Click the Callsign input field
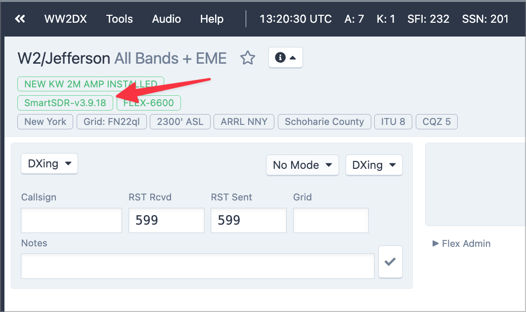 [71, 220]
